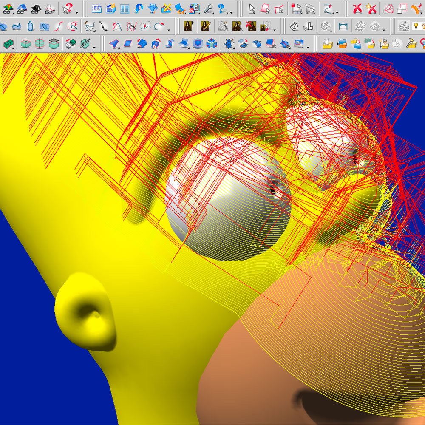Select the green block with hole tool
Image resolution: width=425 pixels, height=425 pixels.
pyautogui.click(x=26, y=43)
